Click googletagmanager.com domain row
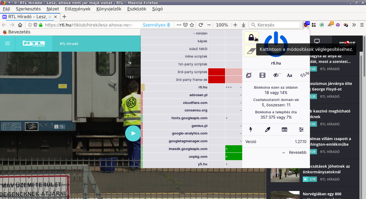 [175, 141]
